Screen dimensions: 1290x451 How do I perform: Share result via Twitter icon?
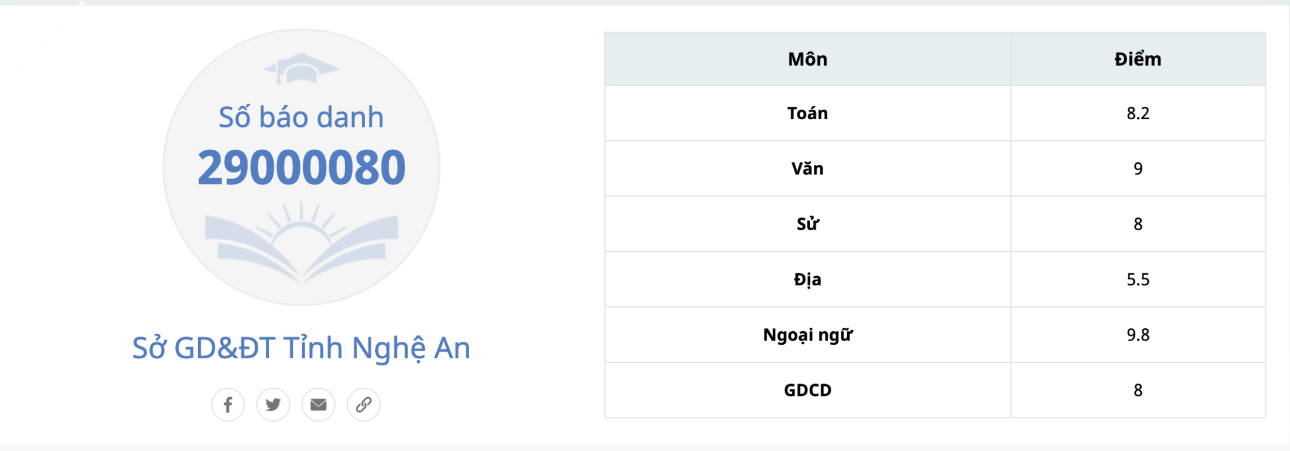273,405
